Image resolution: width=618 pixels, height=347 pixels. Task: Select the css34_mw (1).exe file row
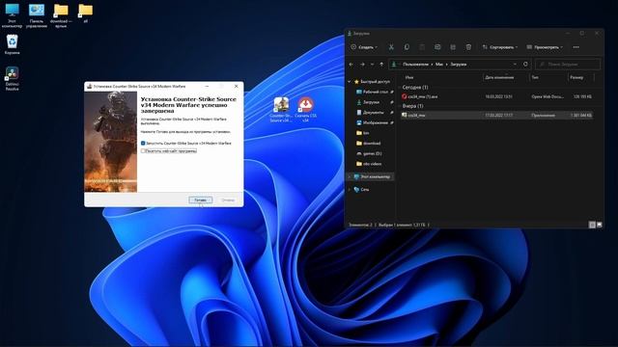coord(497,96)
